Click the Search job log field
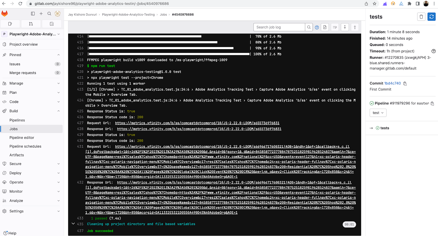Viewport: 438px width, 236px height. [x=279, y=27]
